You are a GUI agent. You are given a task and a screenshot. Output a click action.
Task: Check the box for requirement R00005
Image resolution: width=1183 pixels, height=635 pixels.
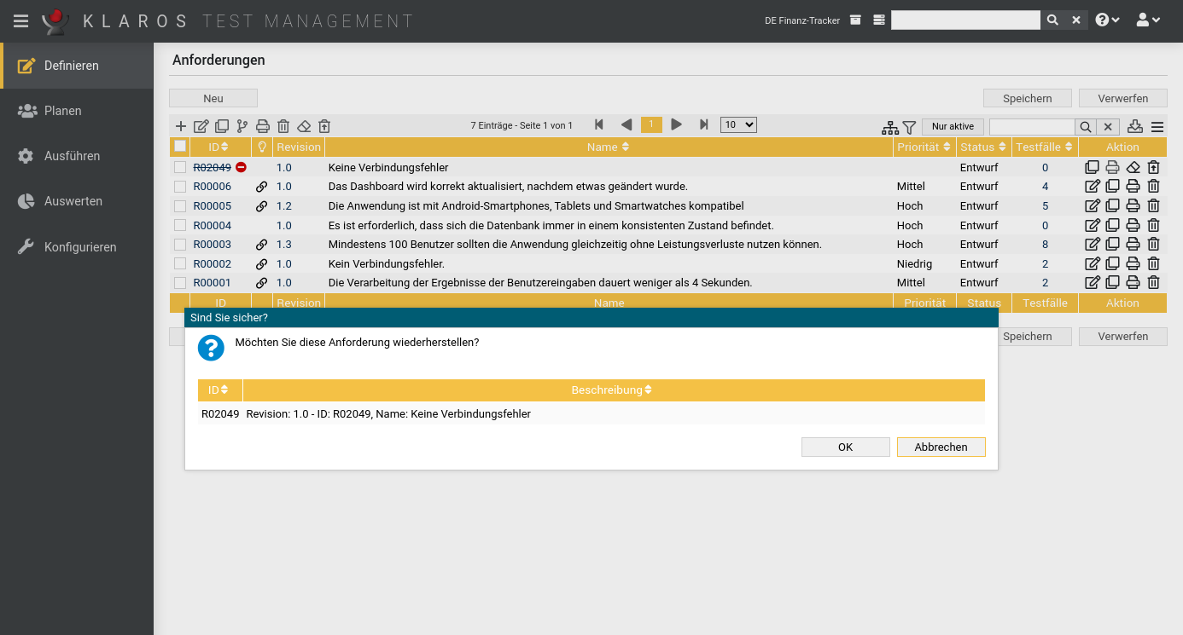tap(180, 205)
